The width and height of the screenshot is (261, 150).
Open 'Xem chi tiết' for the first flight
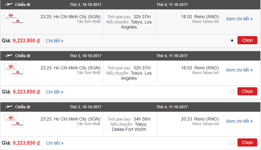point(239,19)
